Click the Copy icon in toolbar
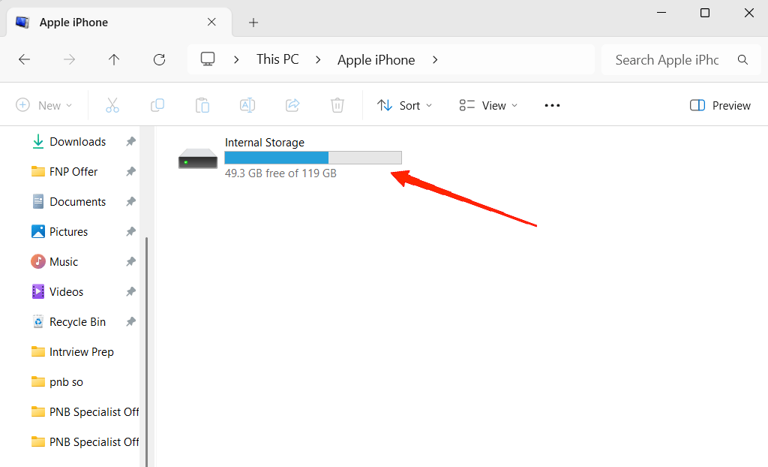This screenshot has width=768, height=467. pyautogui.click(x=157, y=105)
